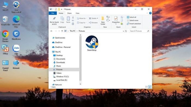Switch to the Home tab
Image resolution: width=191 pixels, height=107 pixels.
point(61,13)
